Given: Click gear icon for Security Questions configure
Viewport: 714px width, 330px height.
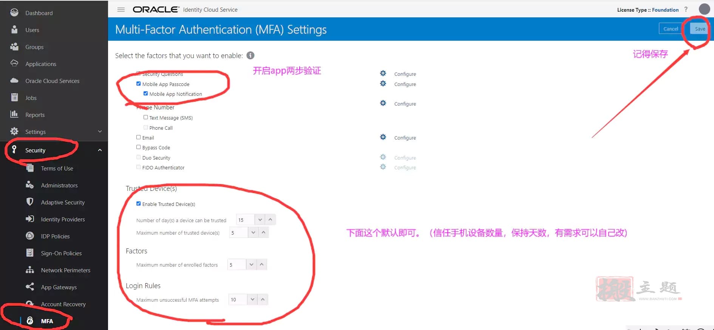Looking at the screenshot, I should pos(383,73).
